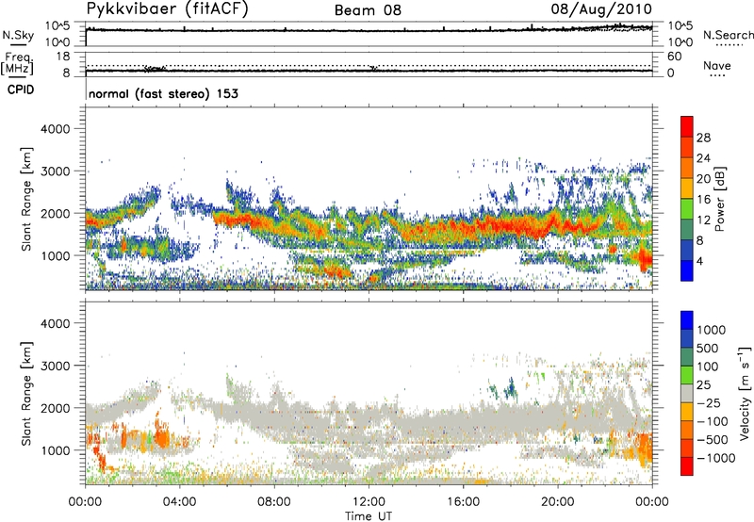The image size is (754, 522).
Task: Click the -25 label on the velocity colorbar
Action: pos(709,402)
